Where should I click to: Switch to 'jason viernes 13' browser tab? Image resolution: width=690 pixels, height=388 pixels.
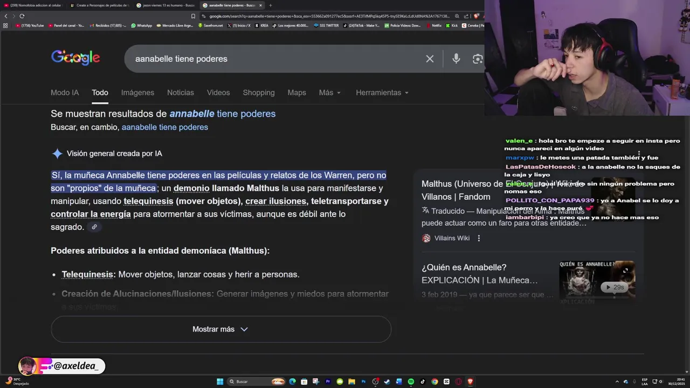coord(165,5)
